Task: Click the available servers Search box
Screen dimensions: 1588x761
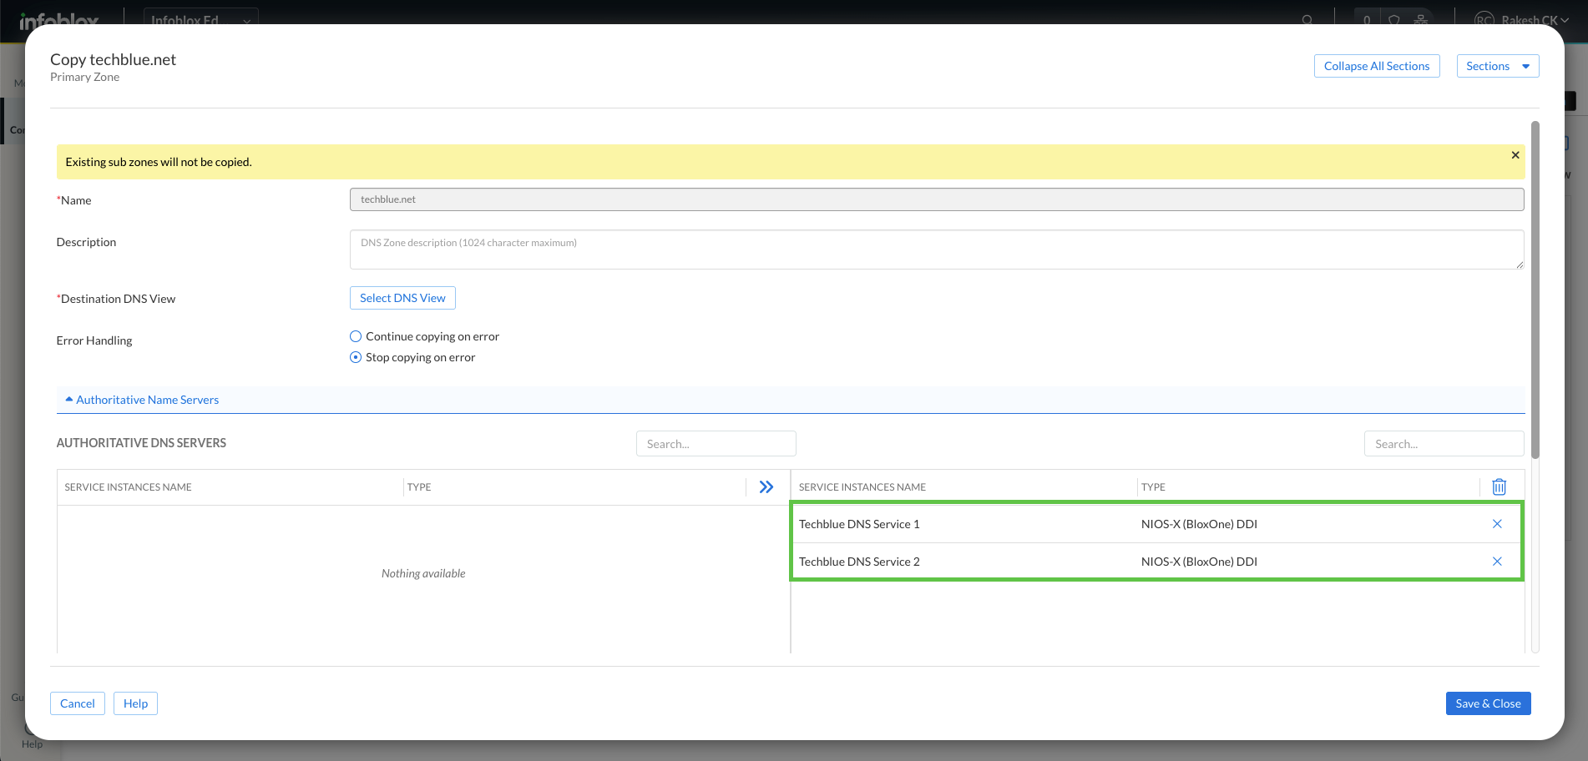Action: point(716,444)
